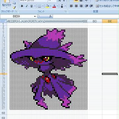Click the 配置 group label

pyautogui.click(x=96, y=11)
